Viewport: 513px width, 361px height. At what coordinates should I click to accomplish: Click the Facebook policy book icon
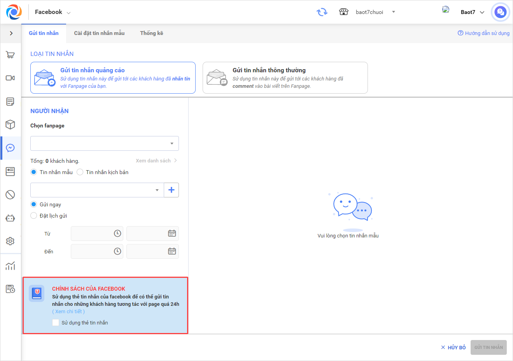(x=37, y=293)
